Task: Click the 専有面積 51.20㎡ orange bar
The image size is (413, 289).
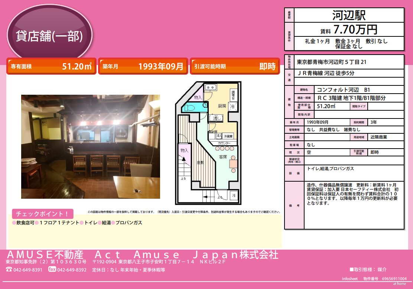Action: 51,66
